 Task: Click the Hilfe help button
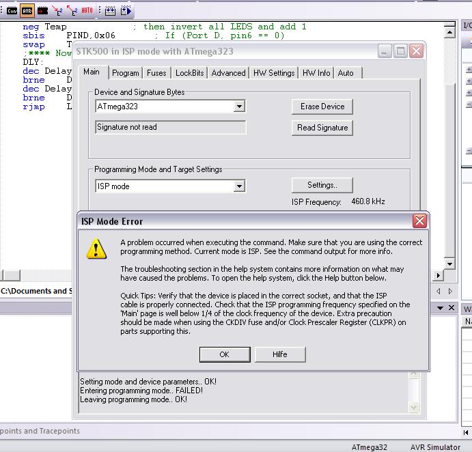[x=280, y=354]
